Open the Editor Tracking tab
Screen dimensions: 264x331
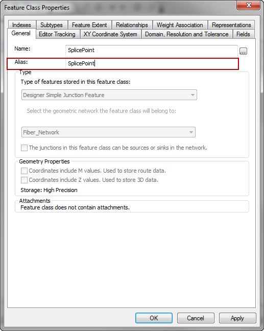[57, 34]
